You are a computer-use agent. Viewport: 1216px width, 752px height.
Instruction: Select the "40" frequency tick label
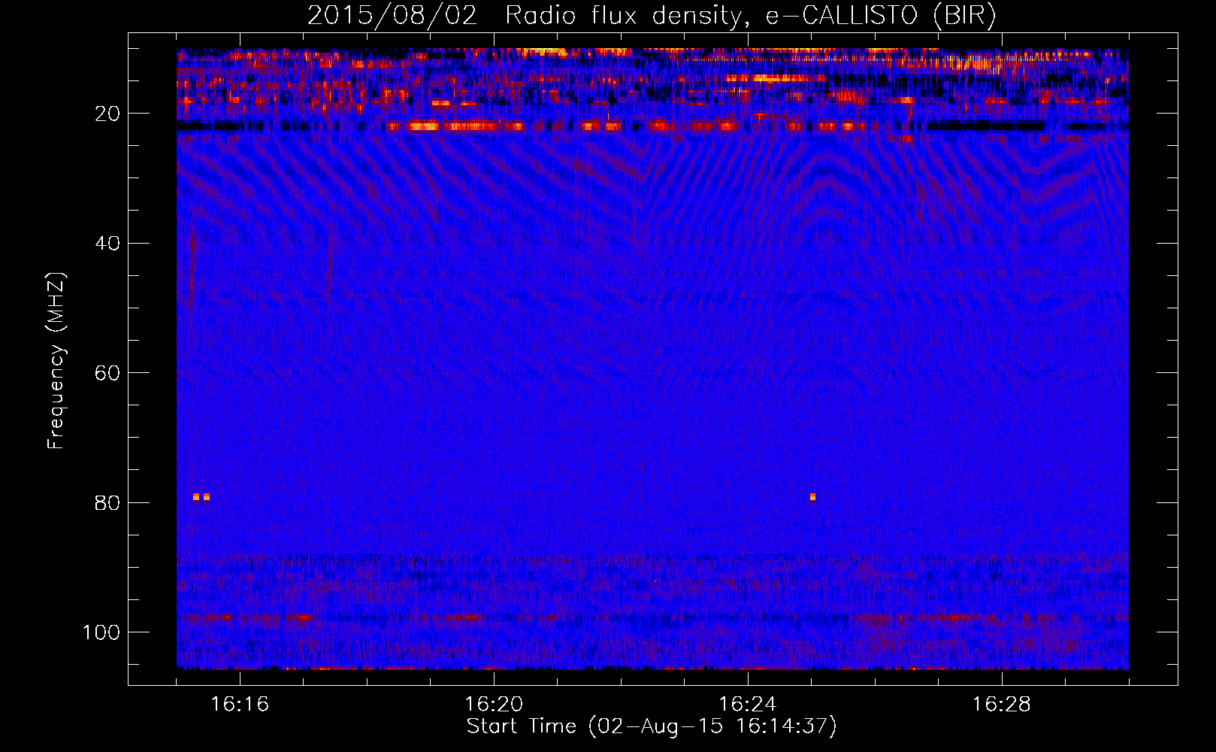pyautogui.click(x=107, y=244)
